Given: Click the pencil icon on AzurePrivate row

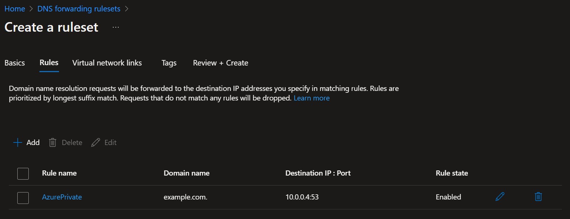Looking at the screenshot, I should 500,197.
